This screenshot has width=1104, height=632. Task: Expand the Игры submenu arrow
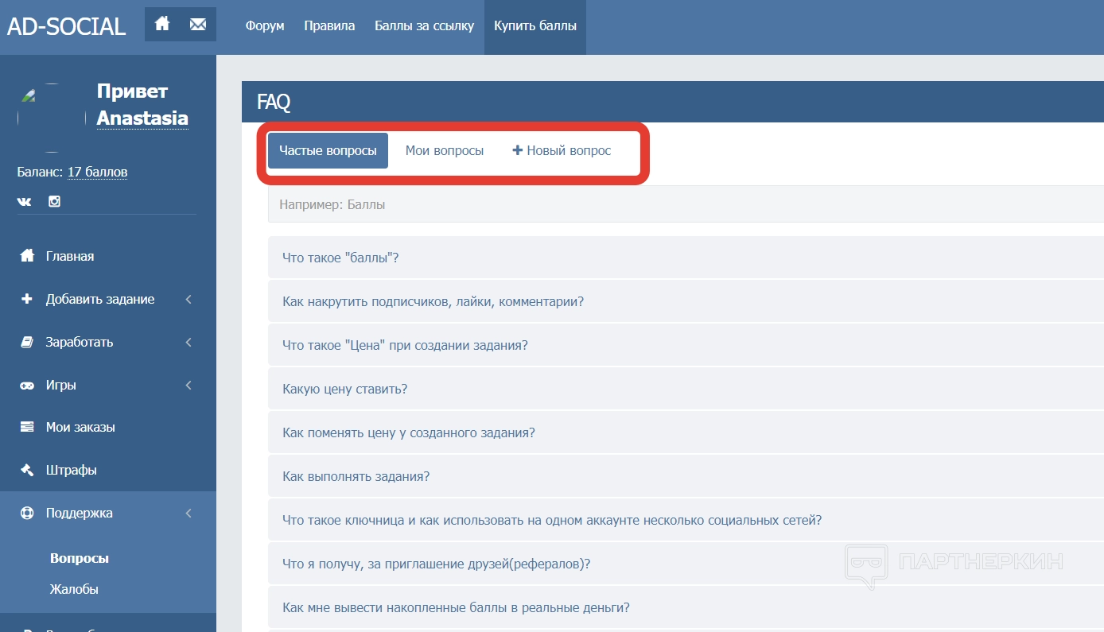(189, 386)
